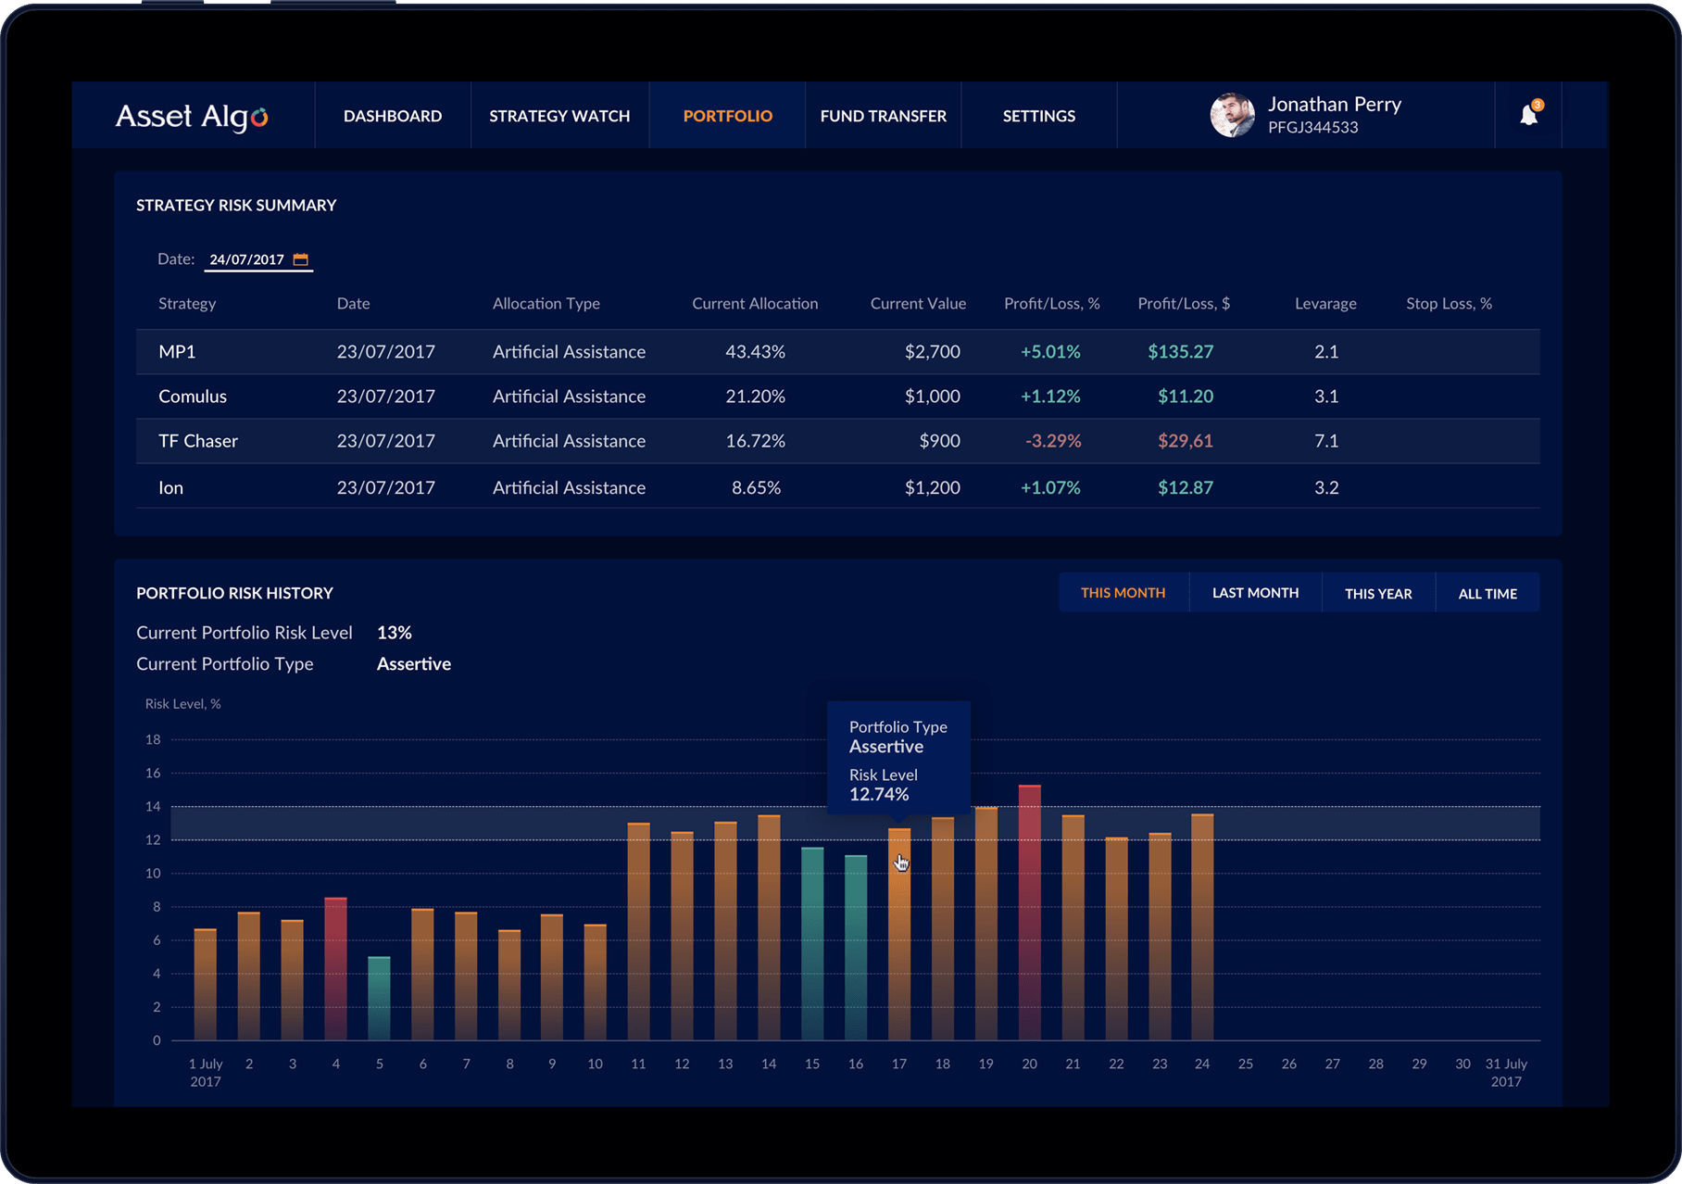1682x1184 pixels.
Task: Display All Time risk history
Action: [1487, 593]
